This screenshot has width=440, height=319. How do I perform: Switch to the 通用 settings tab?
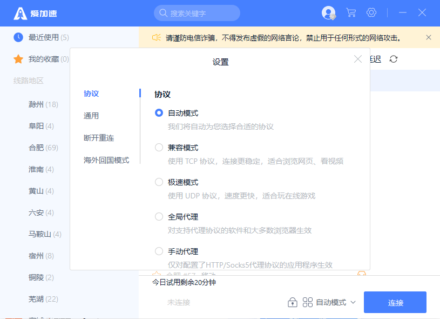(91, 115)
